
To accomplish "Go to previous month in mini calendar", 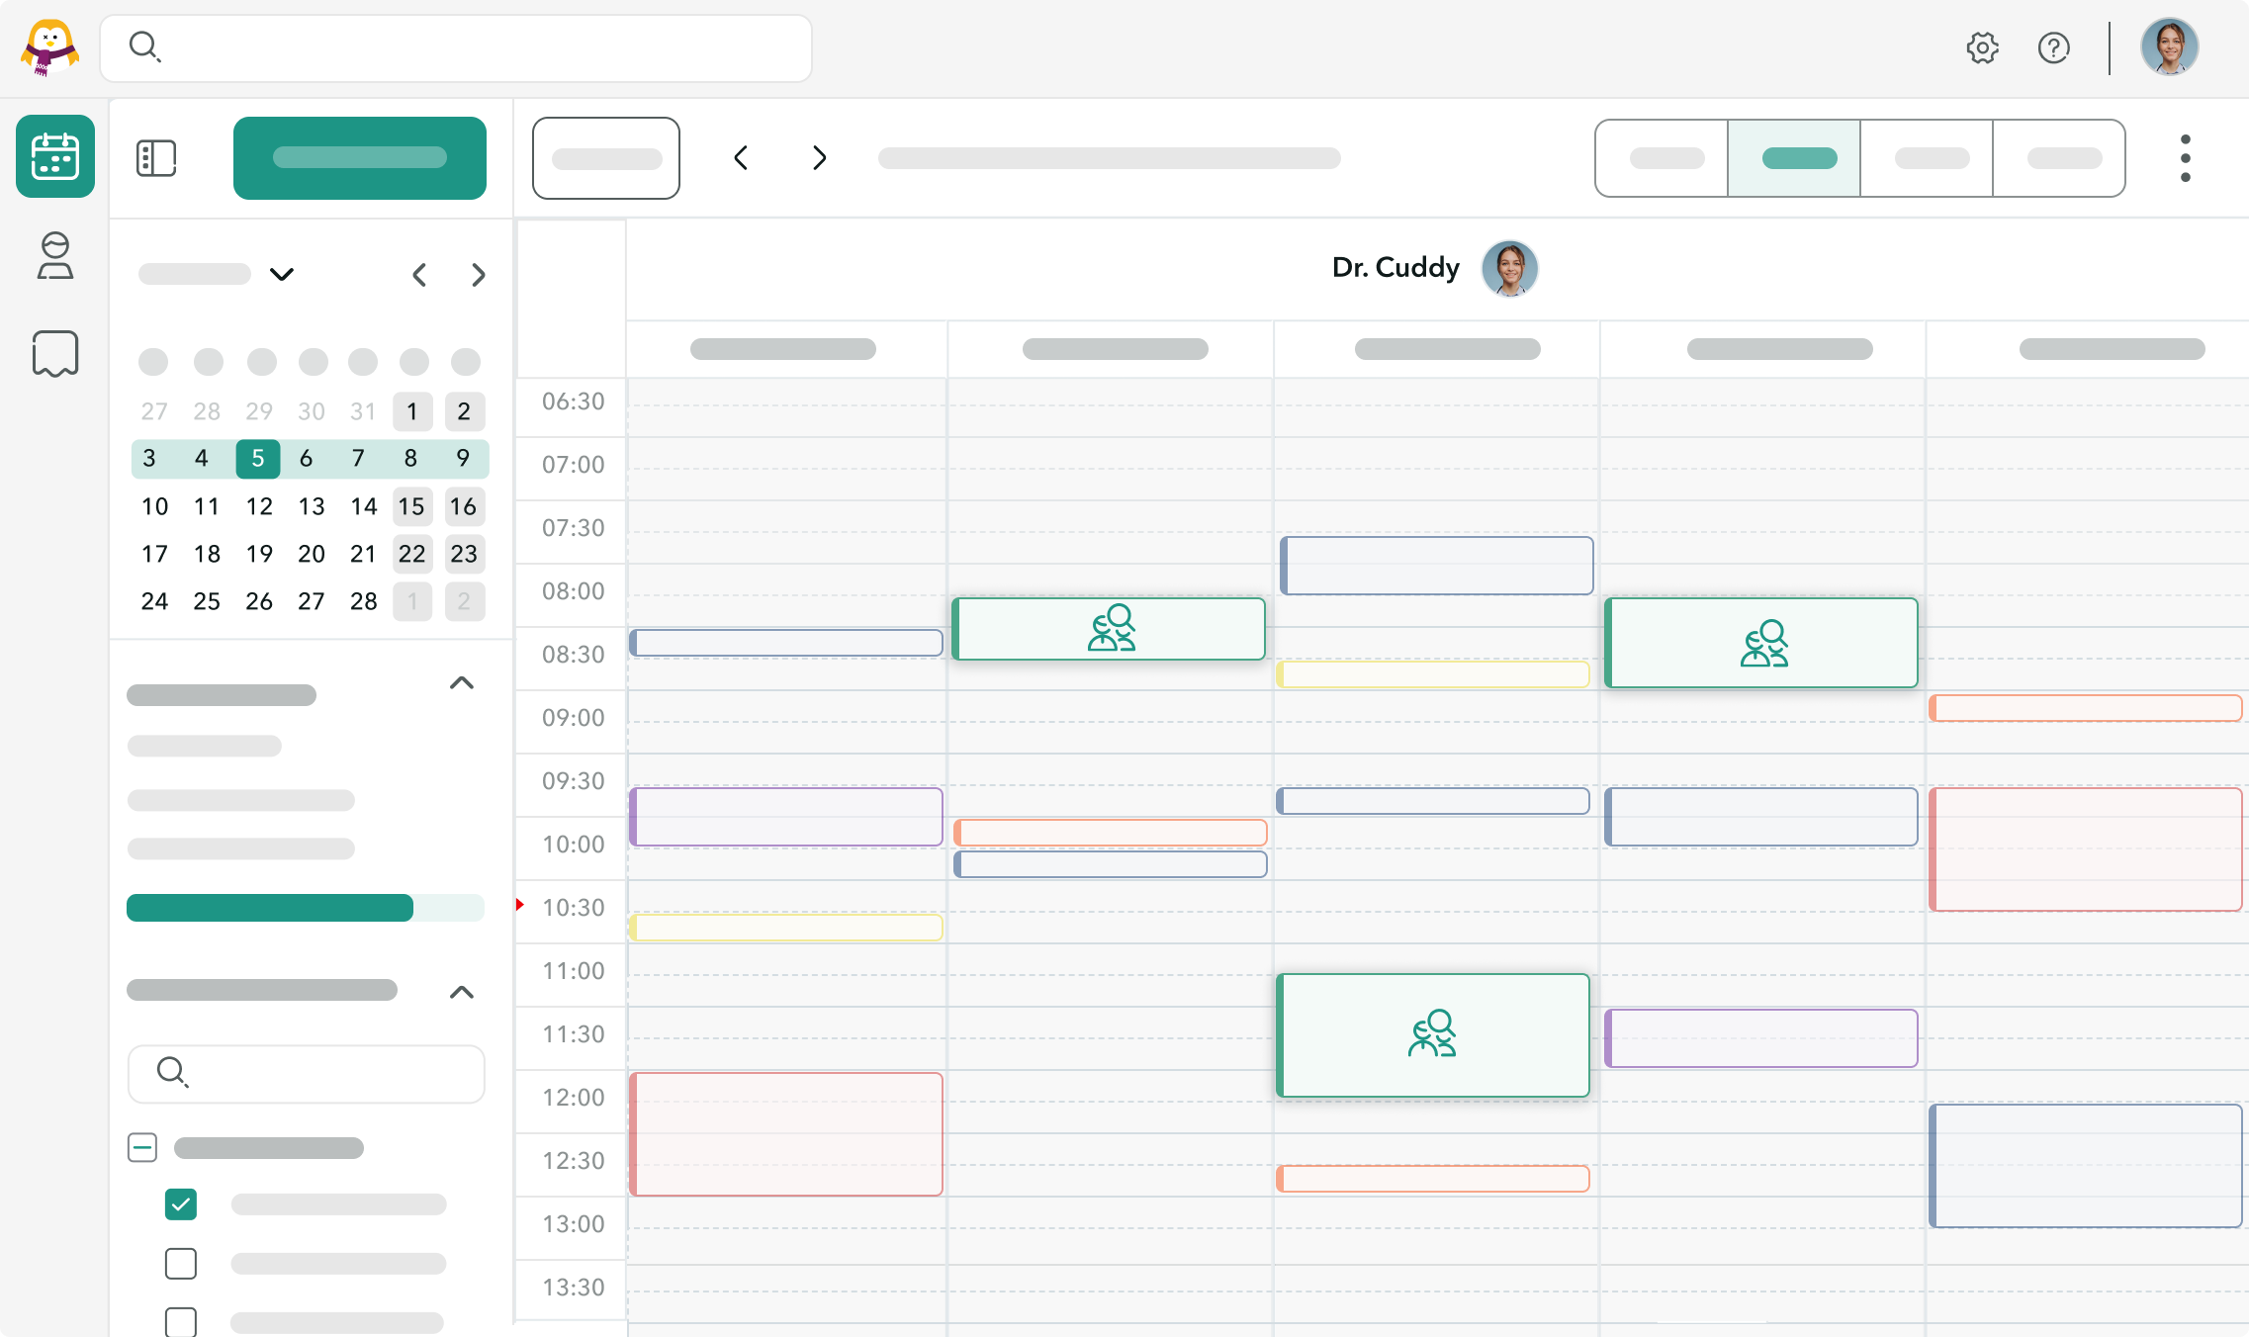I will [x=419, y=275].
